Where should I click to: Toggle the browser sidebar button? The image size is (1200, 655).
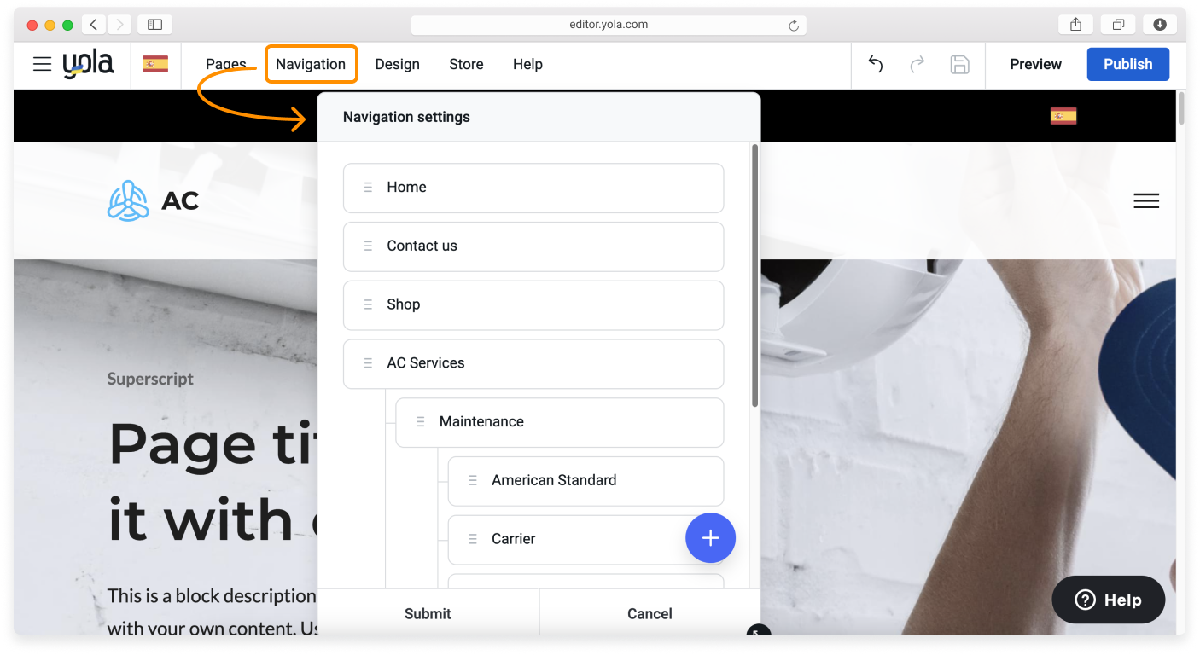[154, 24]
